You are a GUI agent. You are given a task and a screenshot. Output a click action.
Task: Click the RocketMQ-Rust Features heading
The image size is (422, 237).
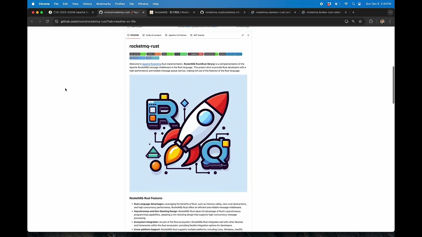click(x=146, y=198)
